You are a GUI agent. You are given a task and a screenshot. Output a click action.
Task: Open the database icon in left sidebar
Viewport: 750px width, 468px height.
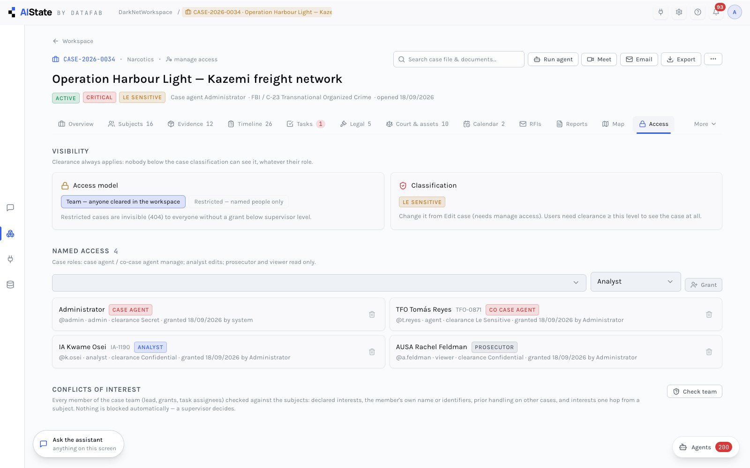10,285
